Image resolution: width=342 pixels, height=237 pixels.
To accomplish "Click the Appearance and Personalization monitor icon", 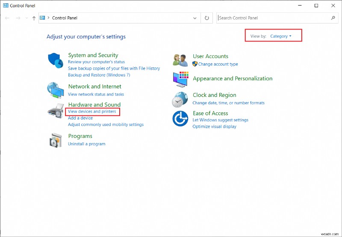I will coord(180,79).
